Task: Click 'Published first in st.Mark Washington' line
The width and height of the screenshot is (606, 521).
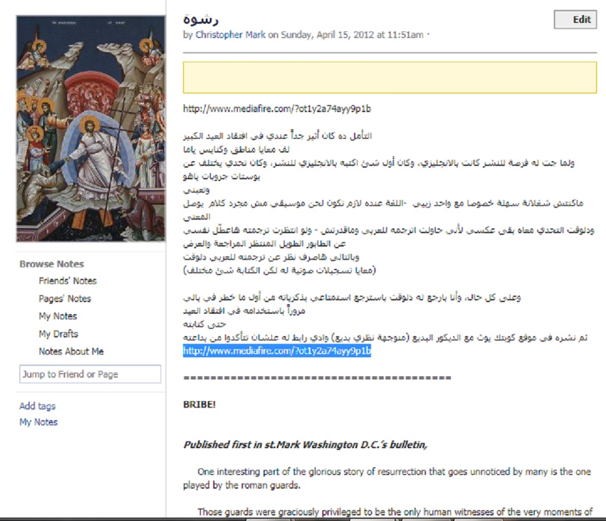Action: coord(305,445)
